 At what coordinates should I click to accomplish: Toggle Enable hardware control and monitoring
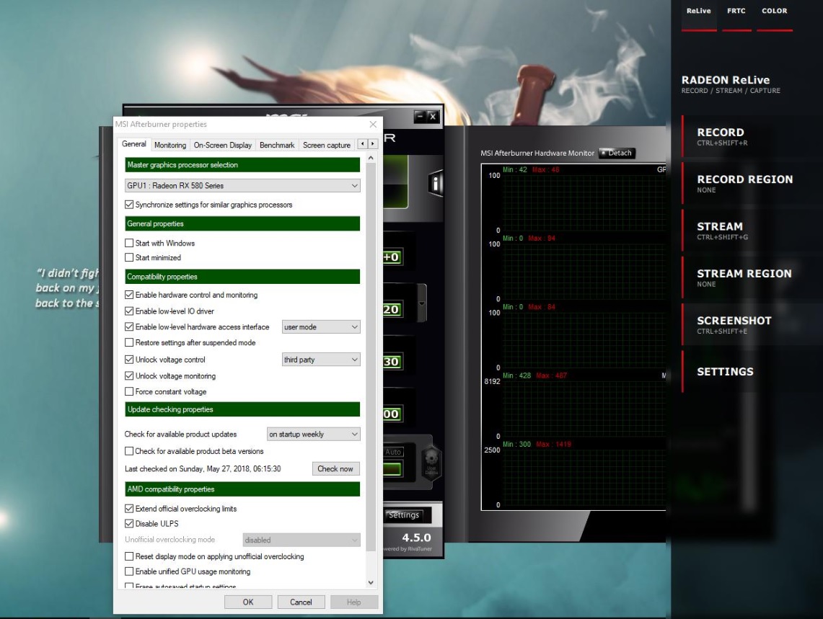pos(129,295)
